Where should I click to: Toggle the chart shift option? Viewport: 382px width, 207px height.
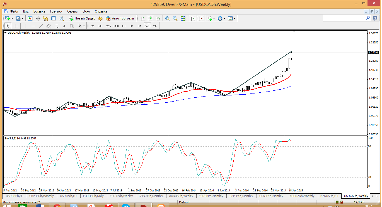coord(200,18)
